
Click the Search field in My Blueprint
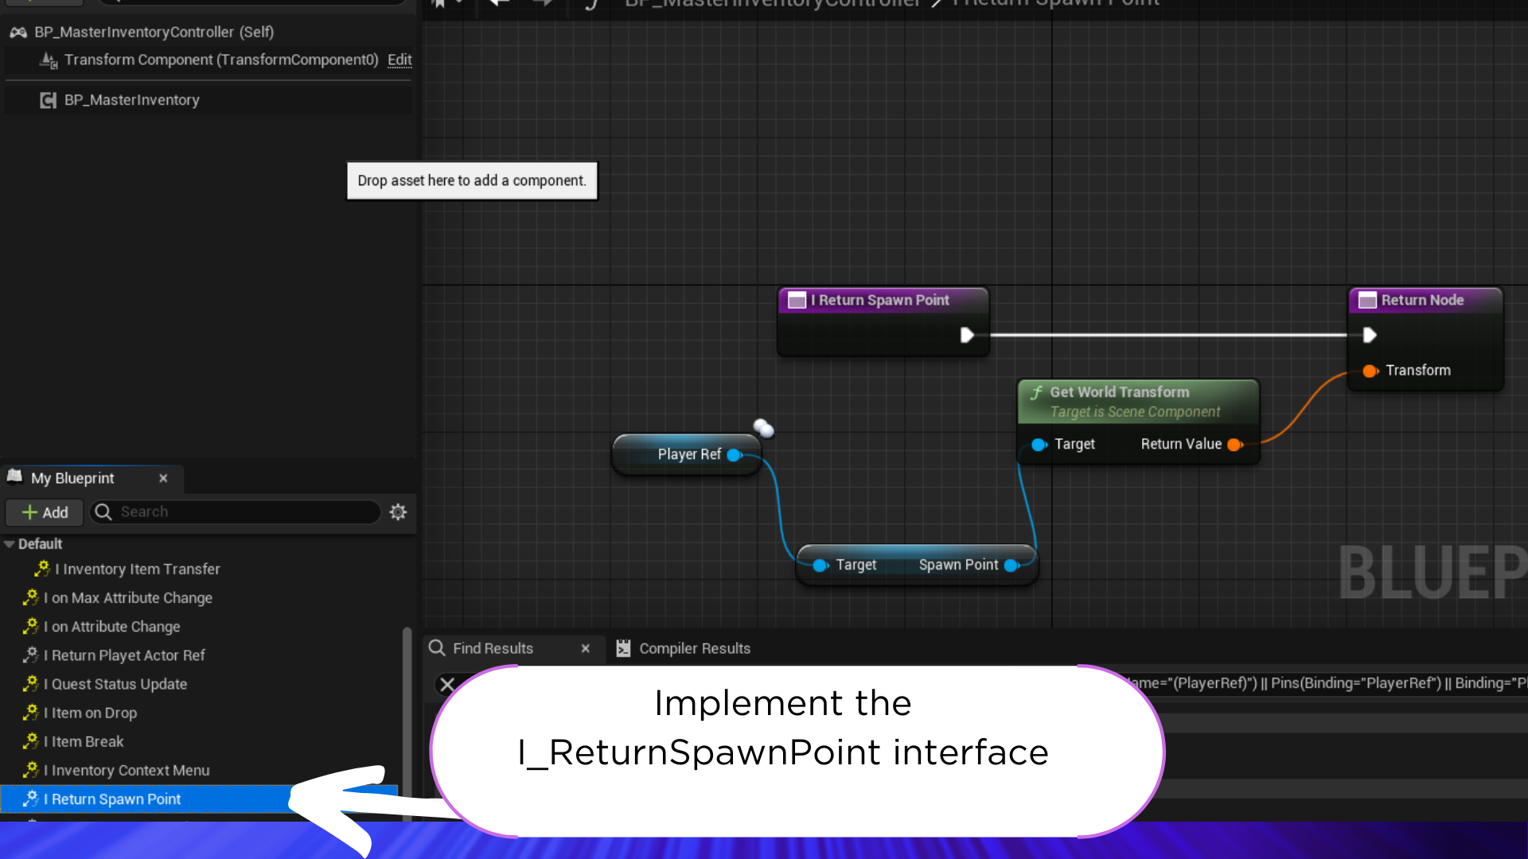click(236, 512)
